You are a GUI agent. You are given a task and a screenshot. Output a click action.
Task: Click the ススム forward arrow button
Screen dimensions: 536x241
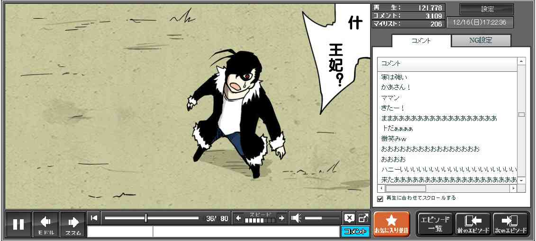(x=73, y=224)
